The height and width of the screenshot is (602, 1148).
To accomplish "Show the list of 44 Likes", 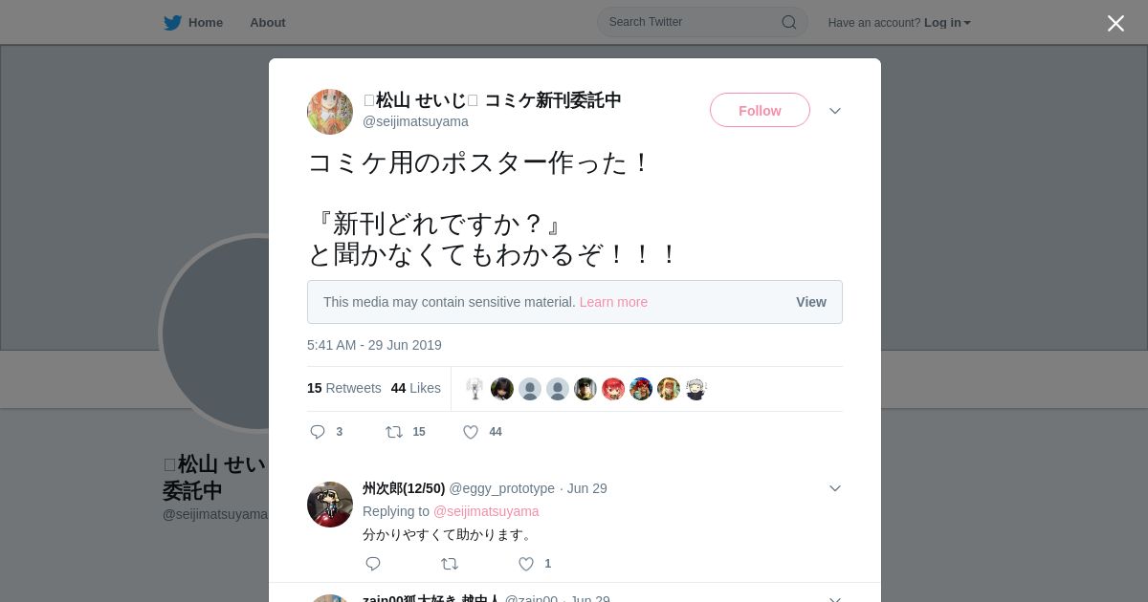I will pyautogui.click(x=416, y=388).
